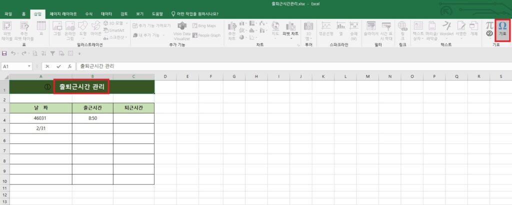Open Recommended PivotTables (추천 피벗 테이블)
This screenshot has height=205, width=512.
tap(24, 30)
